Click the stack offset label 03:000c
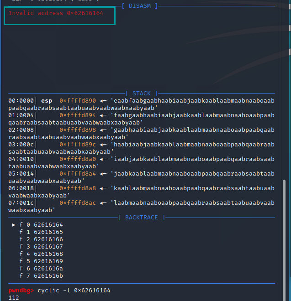 pyautogui.click(x=21, y=145)
